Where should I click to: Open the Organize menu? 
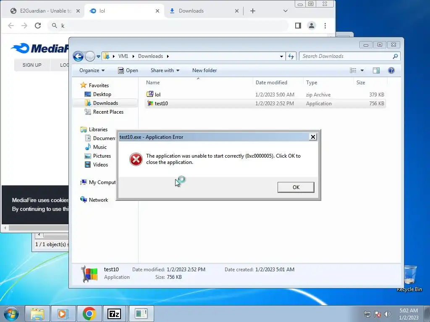pos(92,70)
